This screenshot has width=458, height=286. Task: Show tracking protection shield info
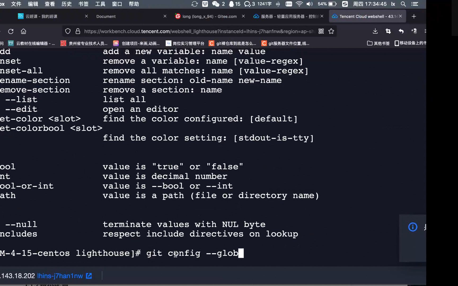pos(68,31)
